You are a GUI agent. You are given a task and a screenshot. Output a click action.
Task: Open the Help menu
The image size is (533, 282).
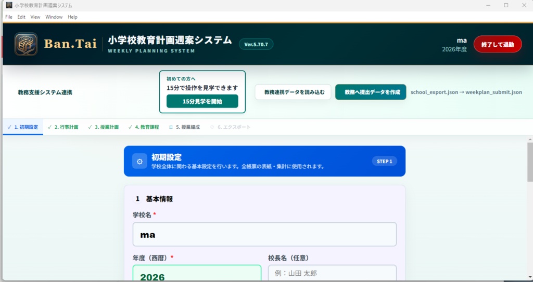click(72, 17)
